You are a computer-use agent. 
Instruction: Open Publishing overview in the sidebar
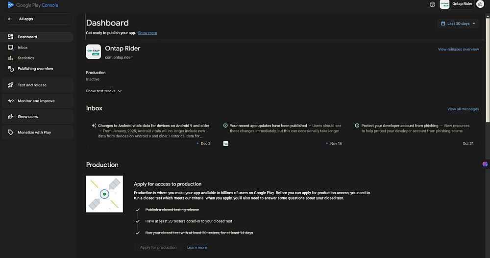coord(35,69)
